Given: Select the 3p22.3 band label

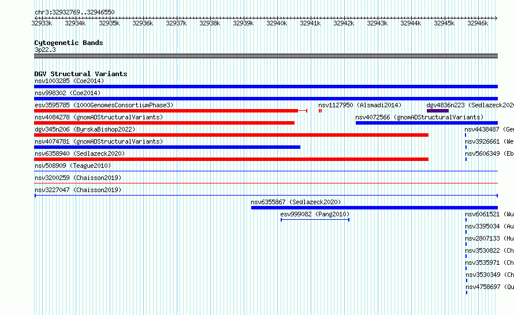Looking at the screenshot, I should pos(45,50).
